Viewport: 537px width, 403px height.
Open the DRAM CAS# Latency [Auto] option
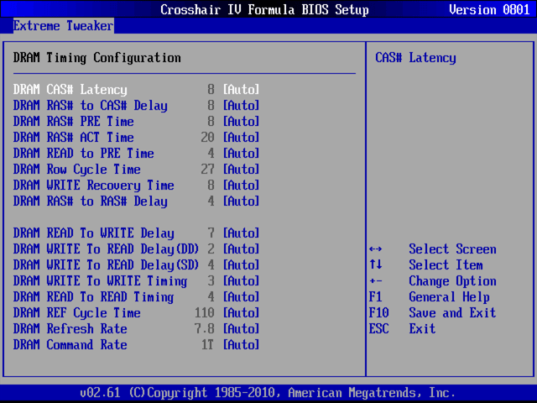(241, 90)
